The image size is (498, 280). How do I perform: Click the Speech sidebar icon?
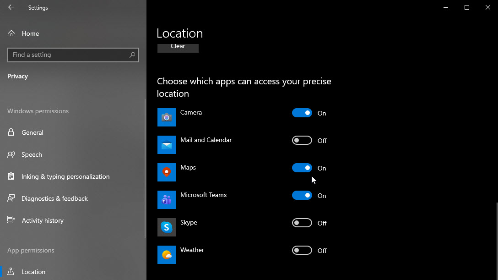[x=11, y=154]
